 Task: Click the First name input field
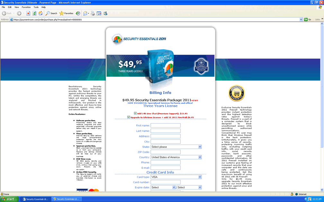166,126
